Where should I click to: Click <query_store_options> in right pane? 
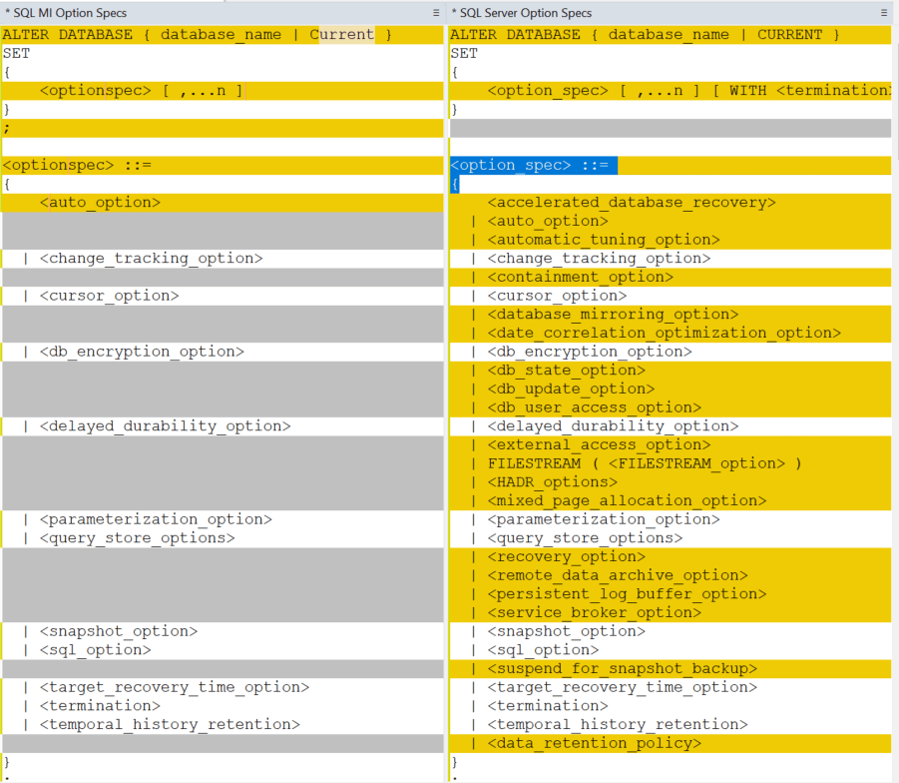586,538
